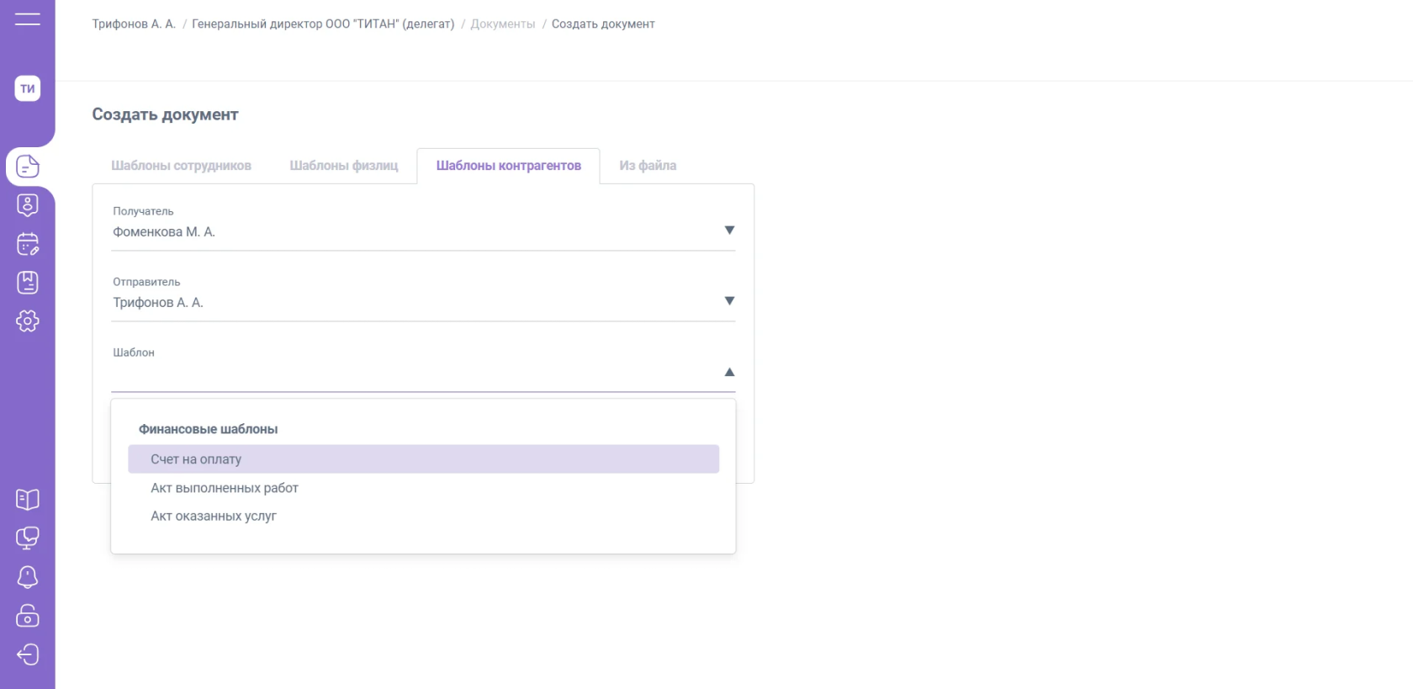The image size is (1413, 689).
Task: Open the employees profile sidebar icon
Action: 28,205
